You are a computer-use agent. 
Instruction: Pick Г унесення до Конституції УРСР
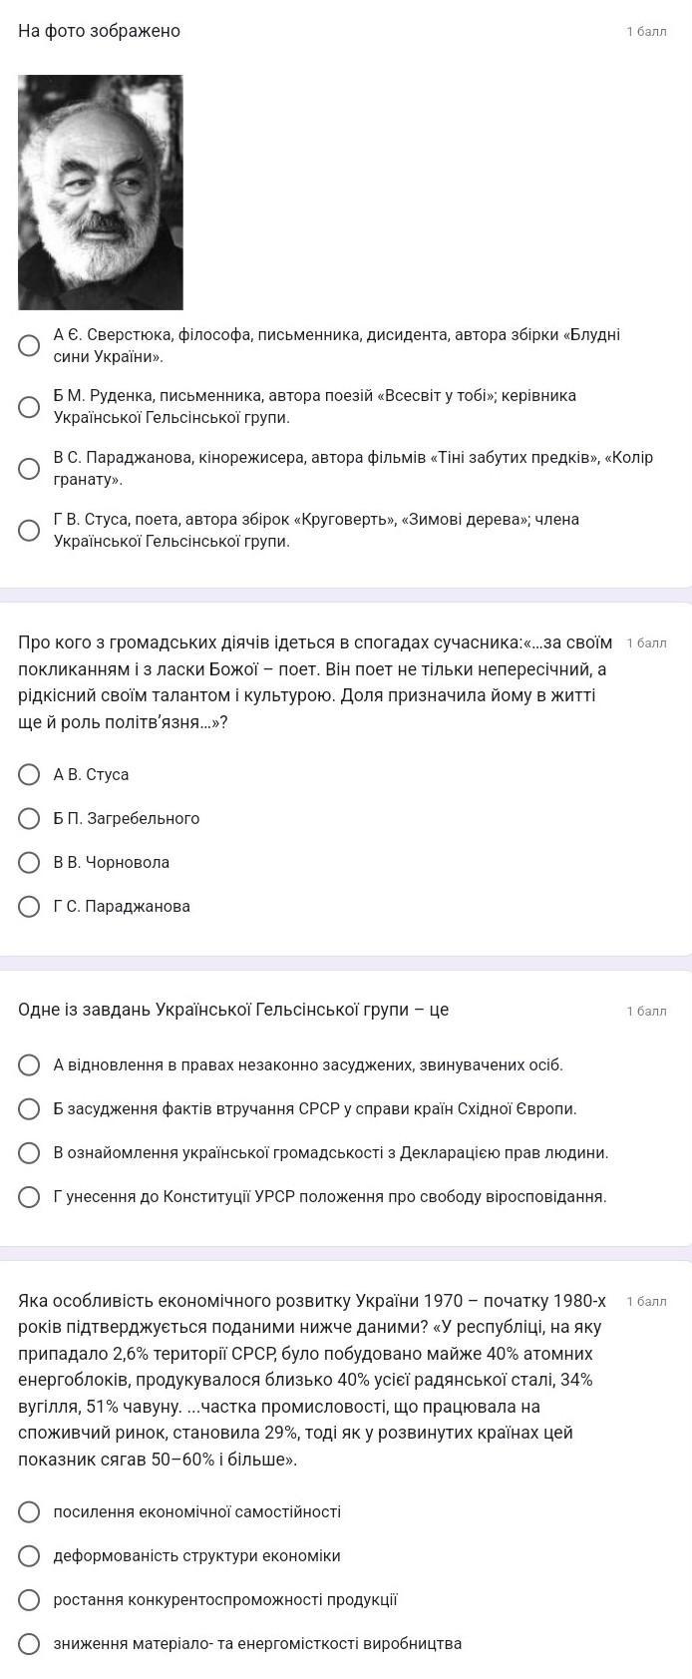(30, 1196)
